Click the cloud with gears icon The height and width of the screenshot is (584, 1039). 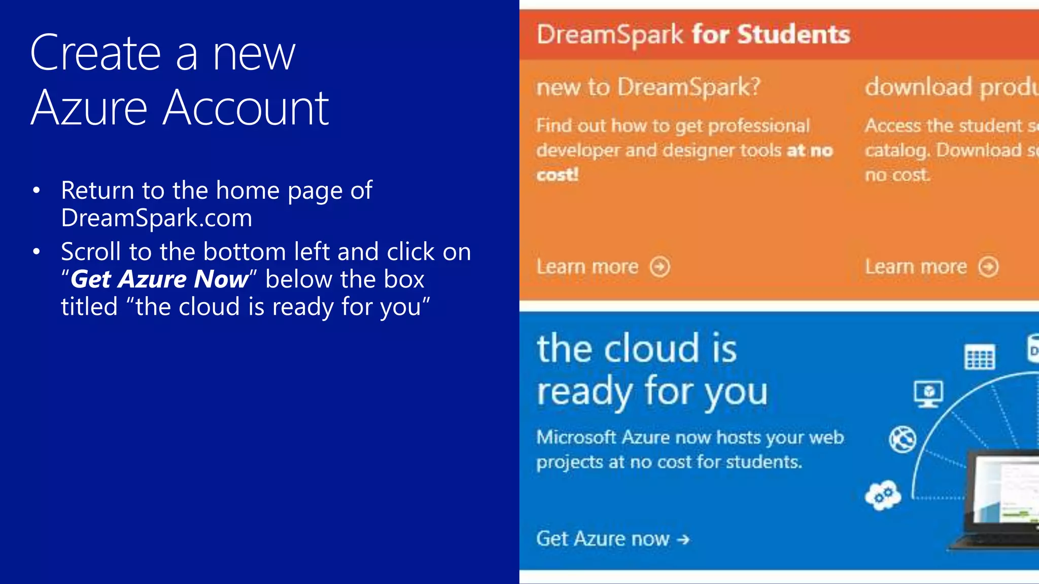click(883, 495)
